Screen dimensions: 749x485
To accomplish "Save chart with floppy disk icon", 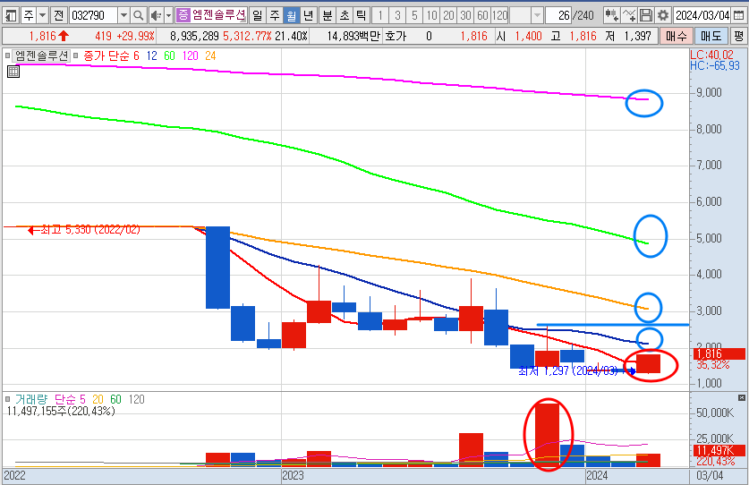I will pyautogui.click(x=646, y=16).
